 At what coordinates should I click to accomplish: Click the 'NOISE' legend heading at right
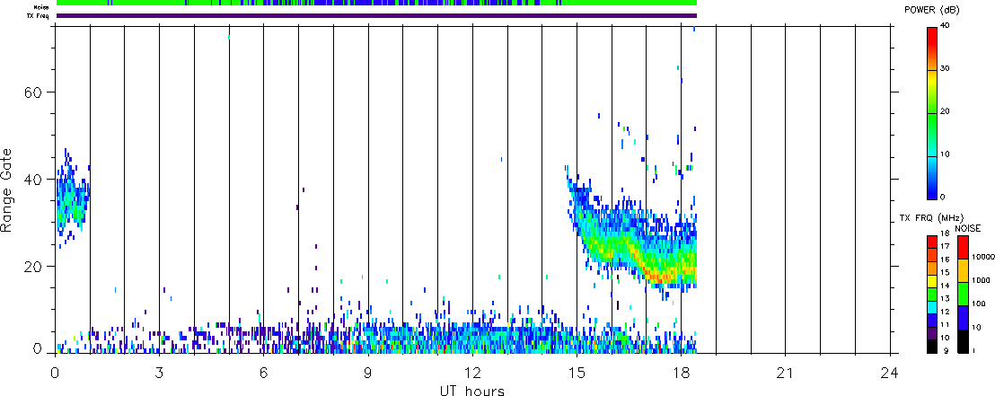click(968, 228)
